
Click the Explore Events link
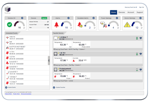(x=12, y=88)
